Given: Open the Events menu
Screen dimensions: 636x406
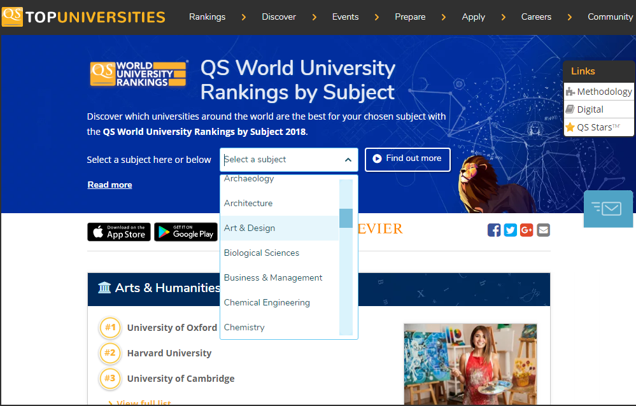Looking at the screenshot, I should click(345, 17).
